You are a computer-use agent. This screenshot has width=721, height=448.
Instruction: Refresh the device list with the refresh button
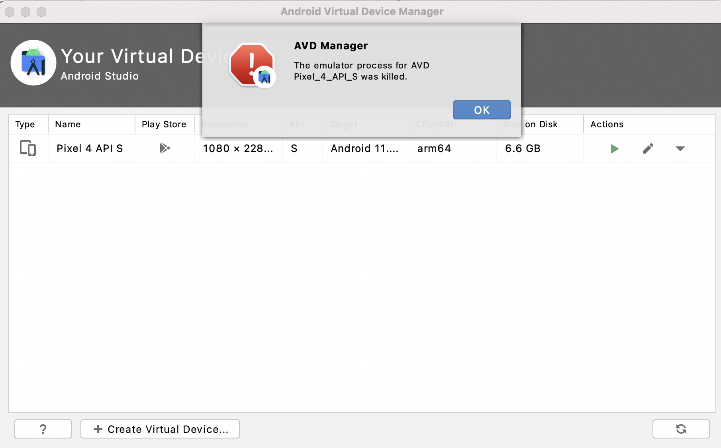681,429
